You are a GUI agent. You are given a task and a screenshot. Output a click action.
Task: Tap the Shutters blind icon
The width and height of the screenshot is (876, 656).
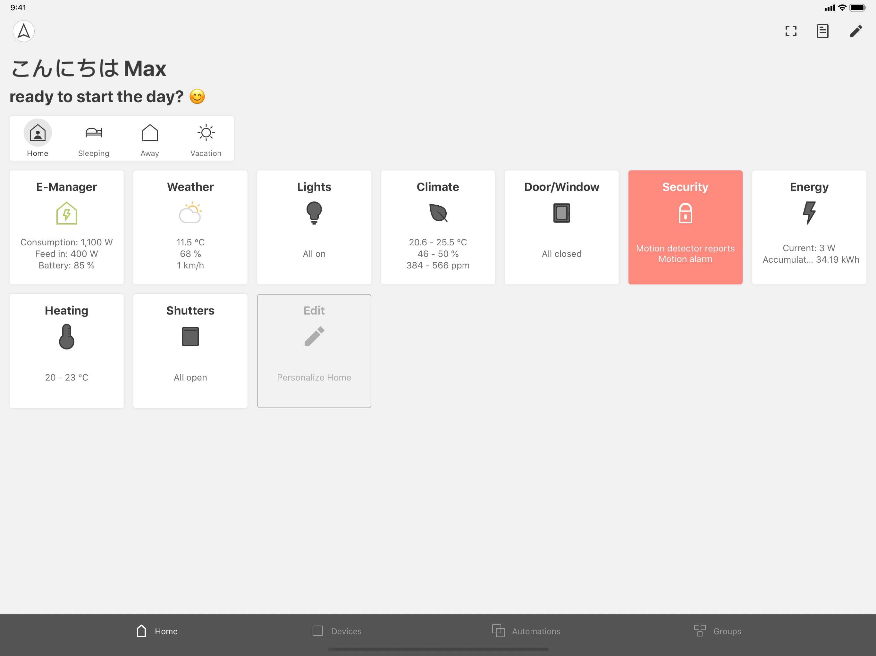[x=190, y=337]
